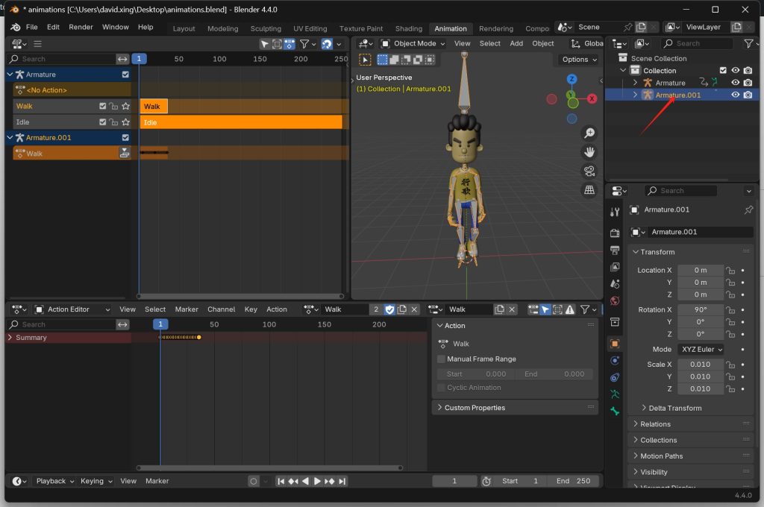Toggle the Idle NLA track mute checkbox
764x507 pixels.
[102, 122]
